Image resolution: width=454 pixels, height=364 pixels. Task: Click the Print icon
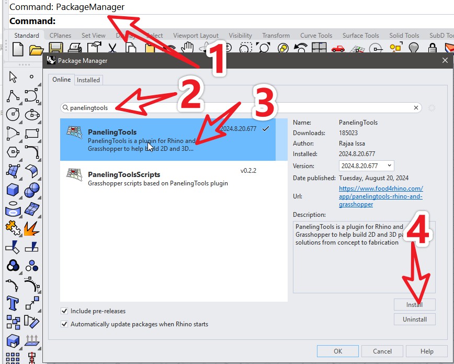(75, 48)
